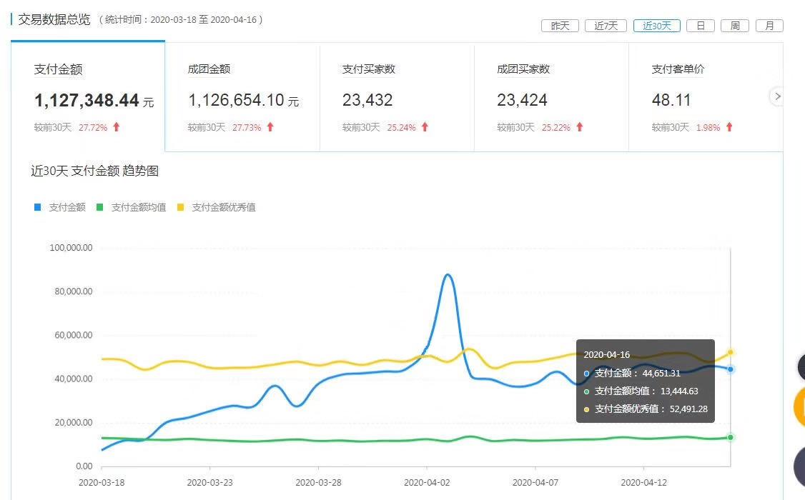
Task: Switch to 支付买家数 metric tab
Action: [397, 97]
